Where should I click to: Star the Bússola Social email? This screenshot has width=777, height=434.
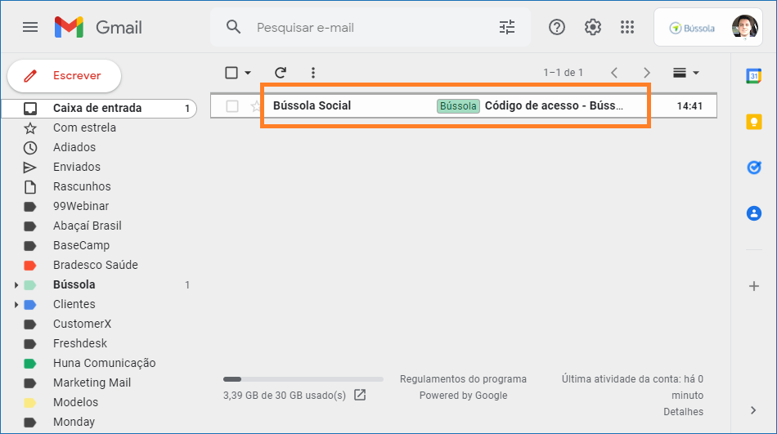(x=256, y=106)
